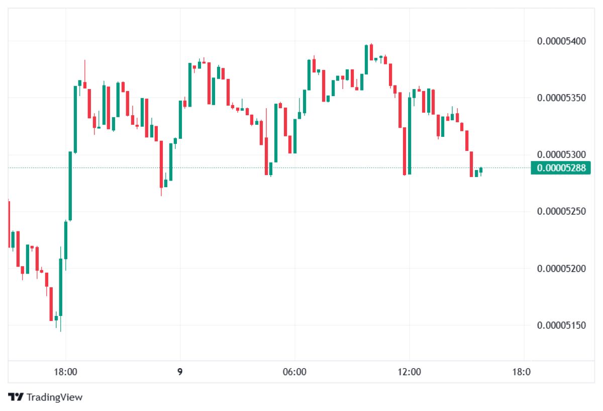Click the TradingView logo icon
This screenshot has height=411, width=603.
point(16,397)
